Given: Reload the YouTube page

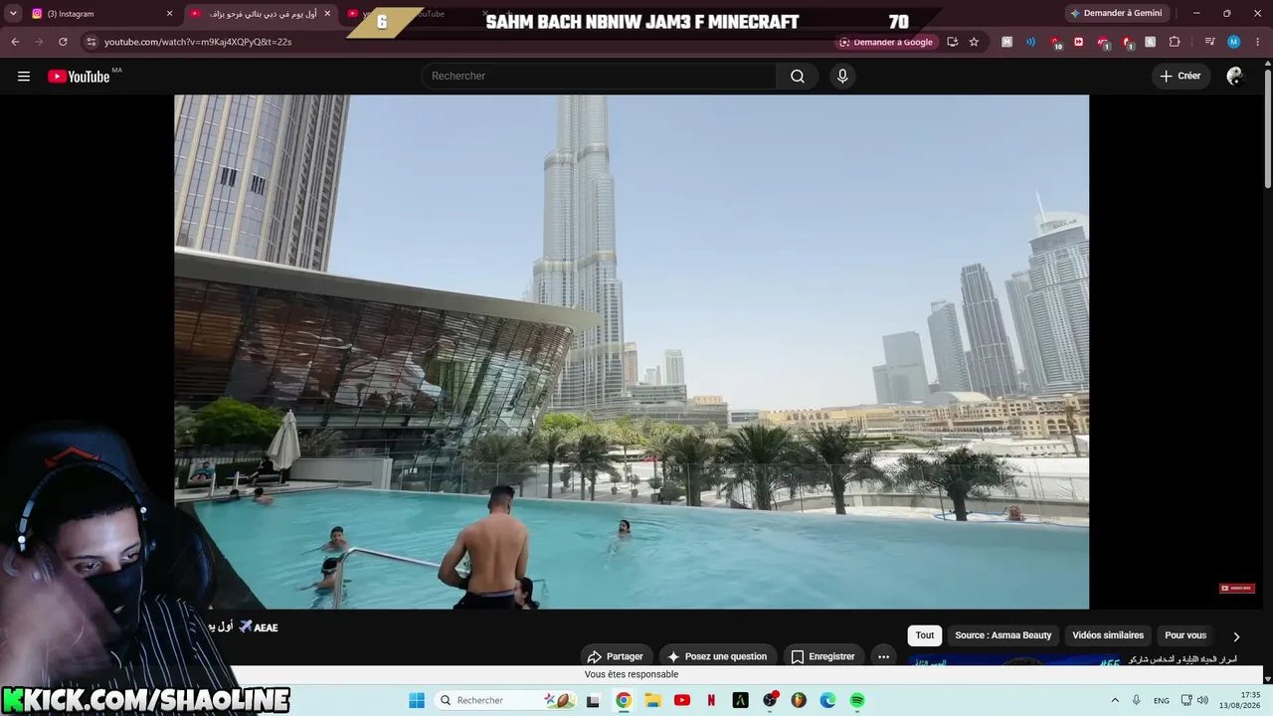Looking at the screenshot, I should (x=63, y=42).
